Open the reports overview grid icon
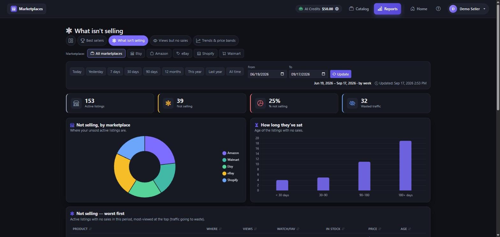 [71, 40]
